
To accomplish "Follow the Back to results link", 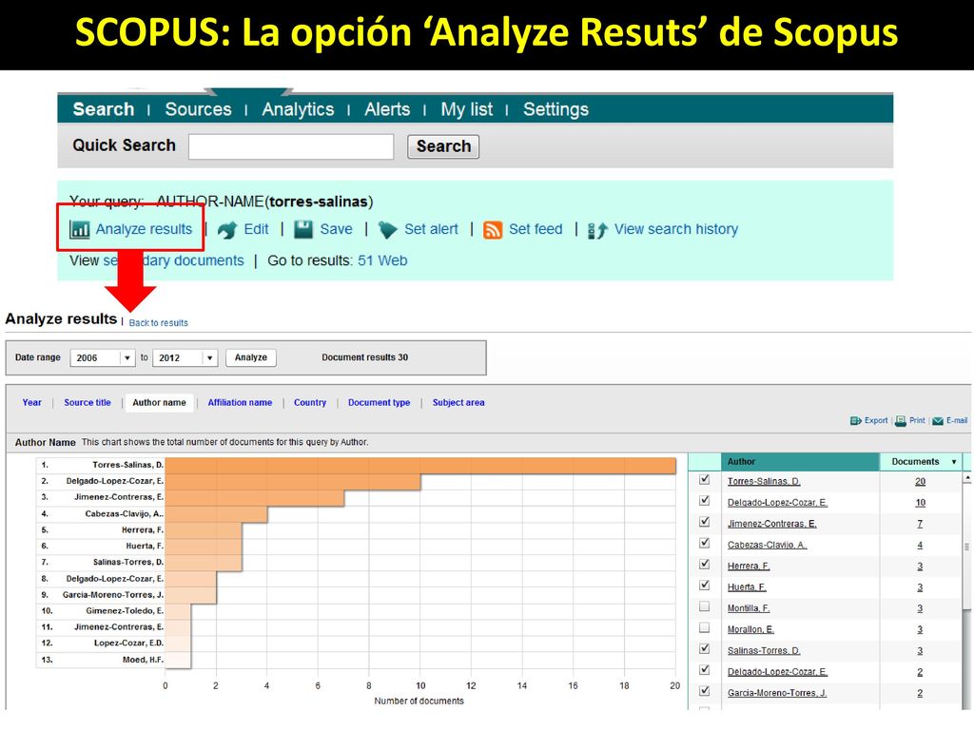I will [159, 323].
